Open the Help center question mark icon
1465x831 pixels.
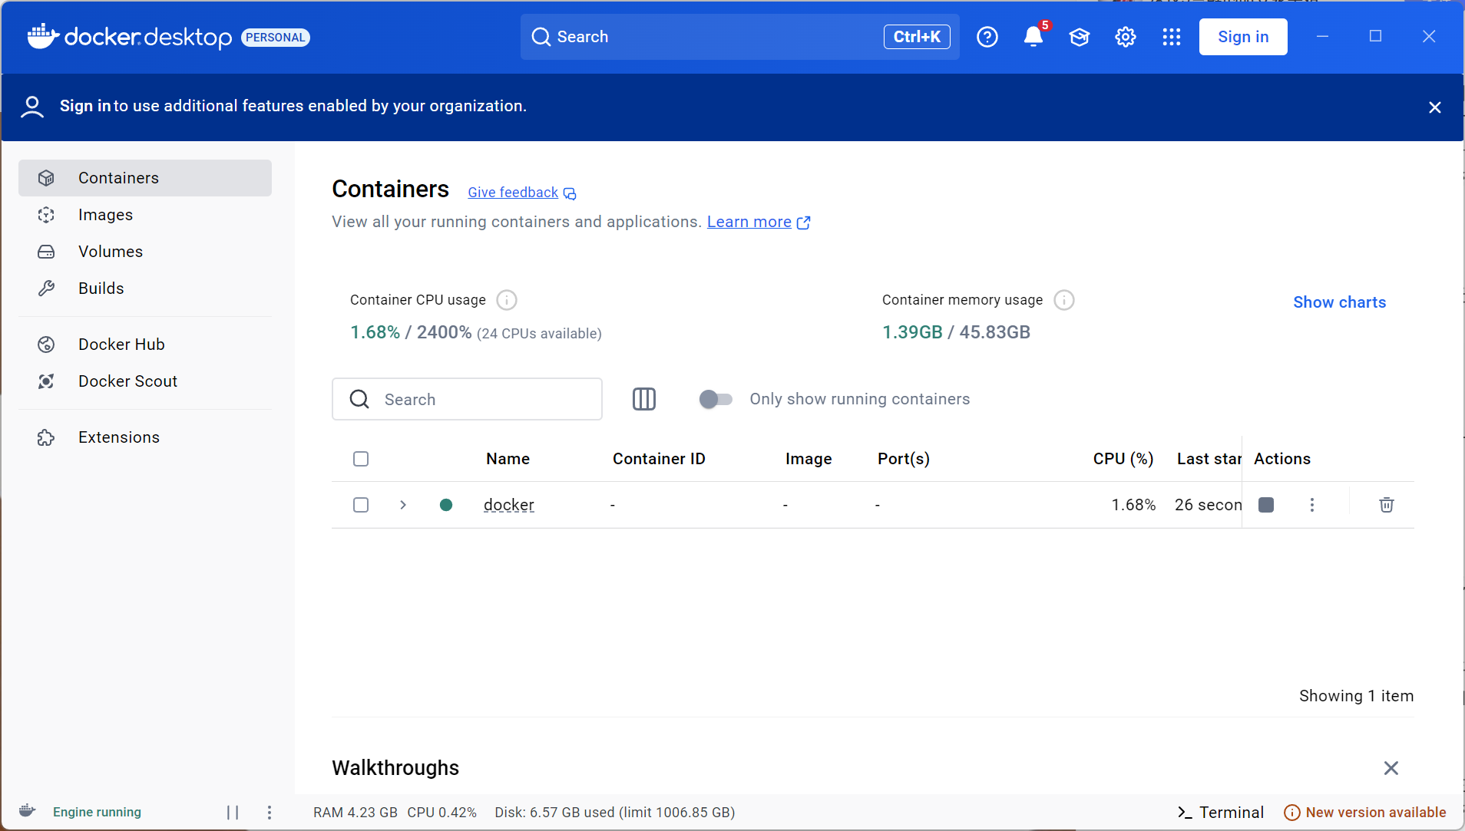click(x=987, y=37)
